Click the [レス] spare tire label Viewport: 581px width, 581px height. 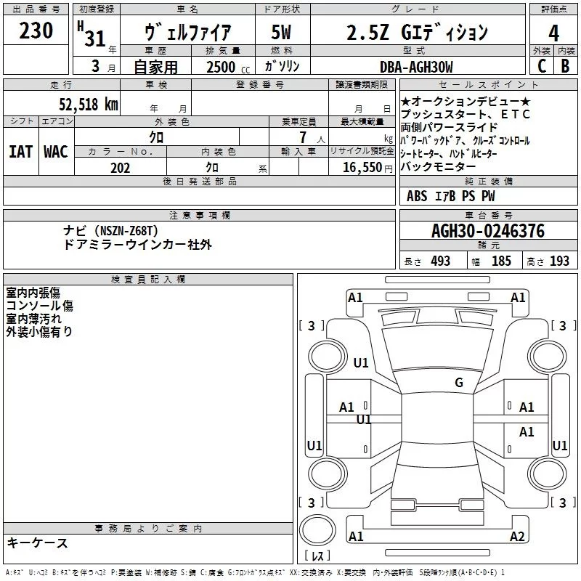pos(317,555)
